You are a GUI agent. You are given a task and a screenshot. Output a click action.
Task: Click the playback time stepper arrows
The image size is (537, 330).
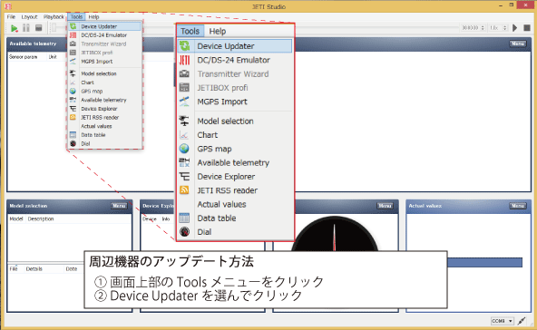[x=483, y=28]
